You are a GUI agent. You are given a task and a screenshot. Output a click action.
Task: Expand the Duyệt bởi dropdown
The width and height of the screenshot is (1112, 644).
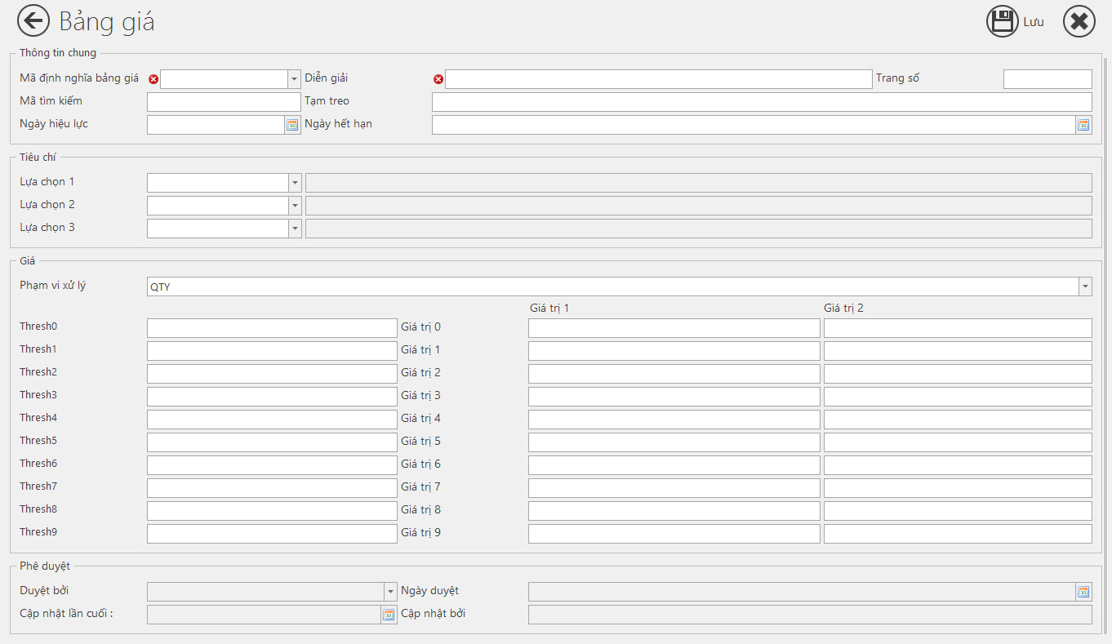coord(389,592)
